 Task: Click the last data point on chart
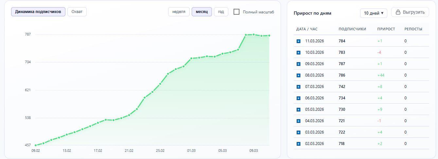tap(269, 36)
